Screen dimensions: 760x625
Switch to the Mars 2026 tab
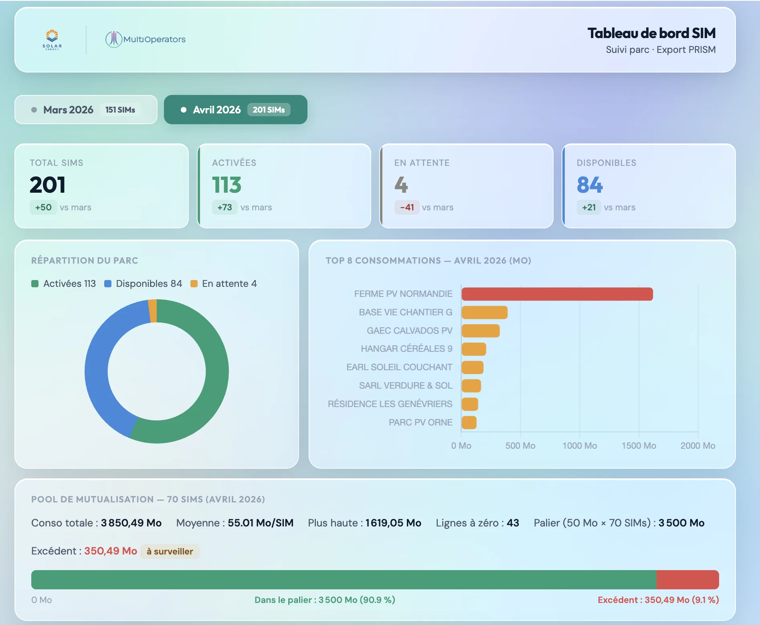coord(86,110)
